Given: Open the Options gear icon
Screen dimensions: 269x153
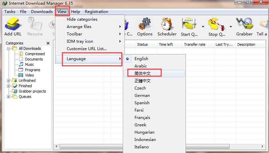Looking at the screenshot, I should [145, 24].
